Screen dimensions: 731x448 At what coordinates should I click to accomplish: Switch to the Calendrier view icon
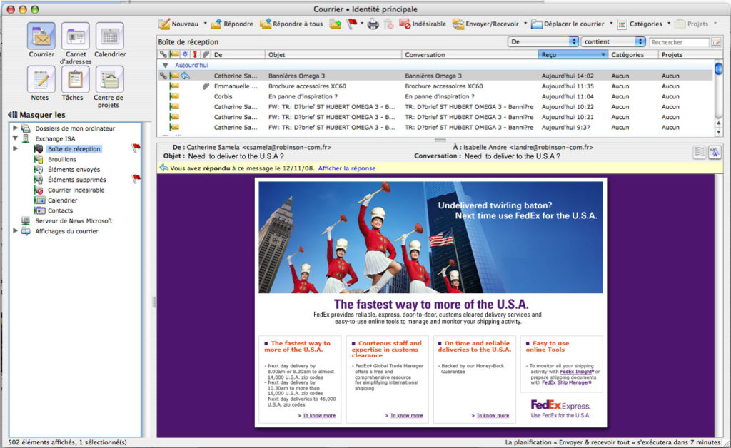point(110,39)
